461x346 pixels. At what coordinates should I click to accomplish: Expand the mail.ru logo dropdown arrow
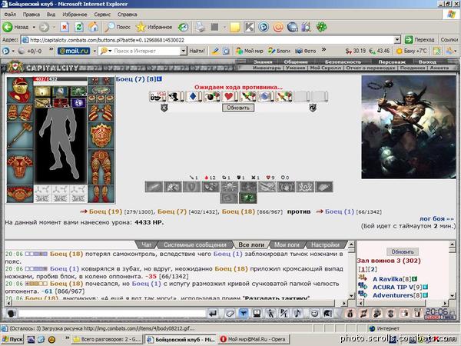95,51
